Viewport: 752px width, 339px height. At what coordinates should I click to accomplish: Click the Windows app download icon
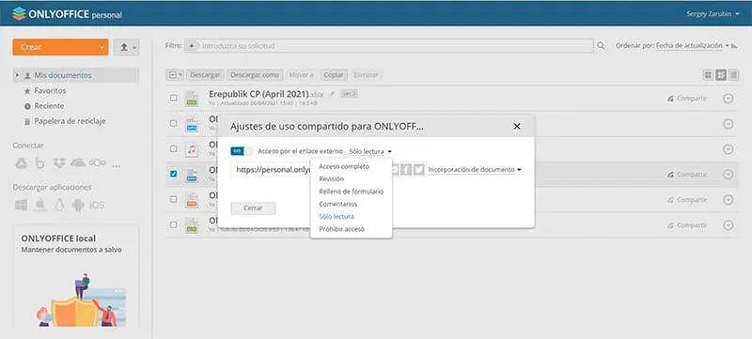[x=21, y=205]
